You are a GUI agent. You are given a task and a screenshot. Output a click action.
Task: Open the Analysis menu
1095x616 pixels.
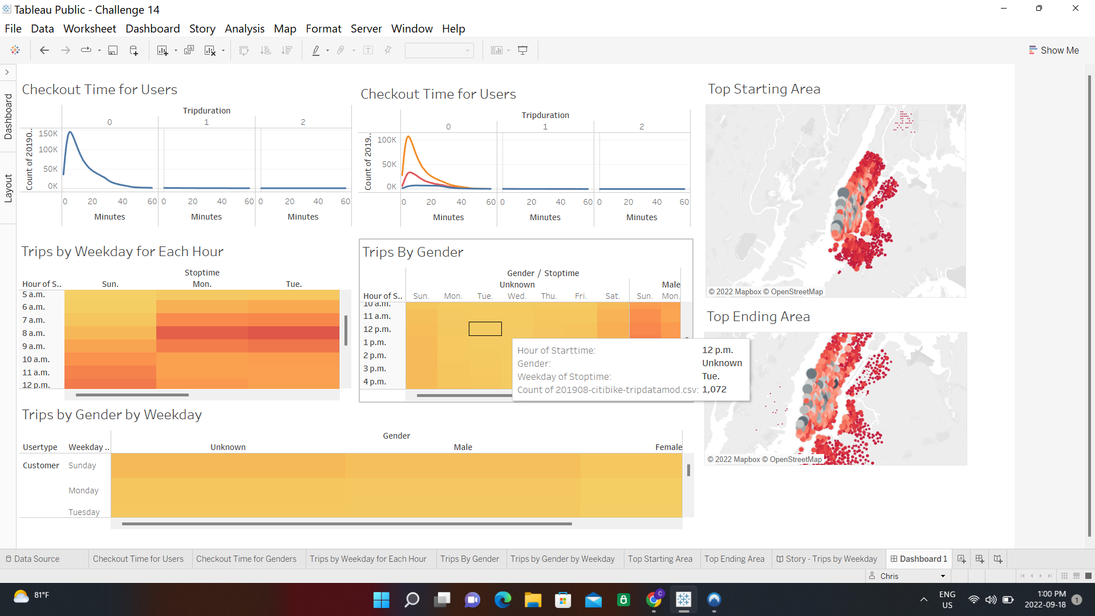pos(244,29)
